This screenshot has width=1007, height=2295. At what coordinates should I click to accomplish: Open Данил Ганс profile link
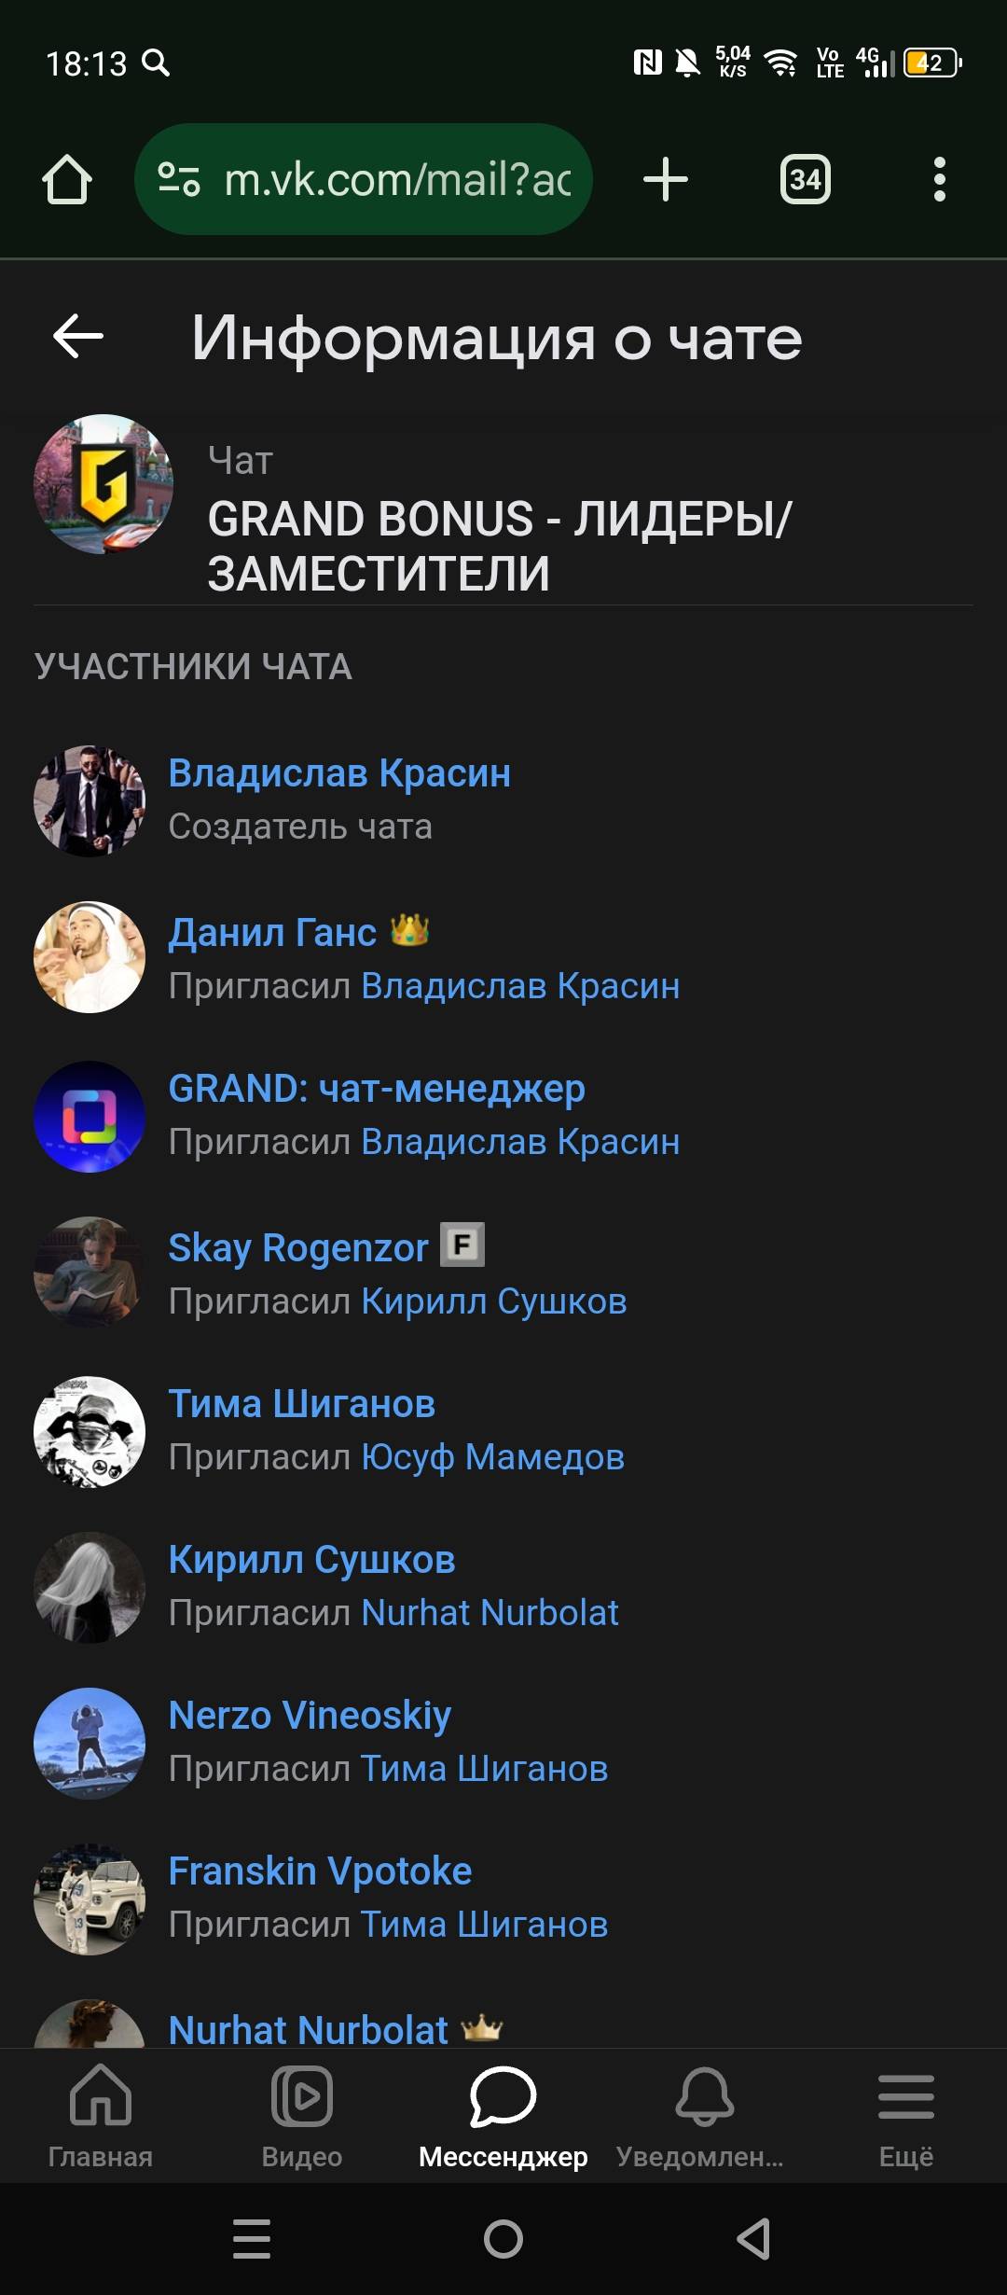[272, 932]
